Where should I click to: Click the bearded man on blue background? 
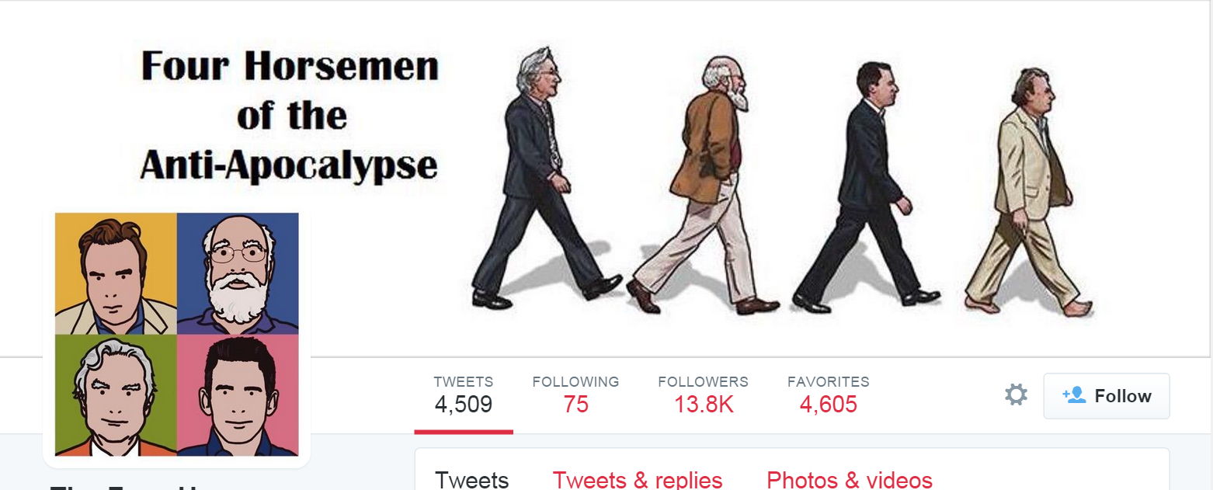[238, 273]
